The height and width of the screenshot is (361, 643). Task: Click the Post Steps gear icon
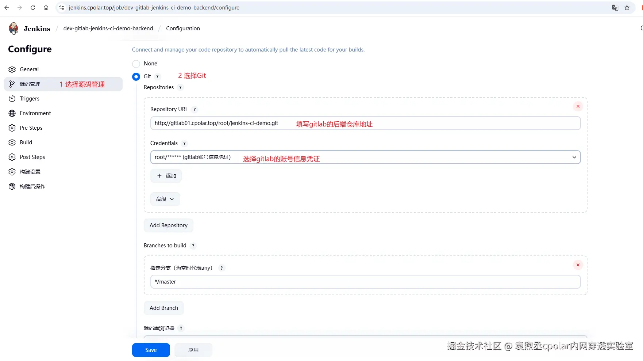pos(12,157)
